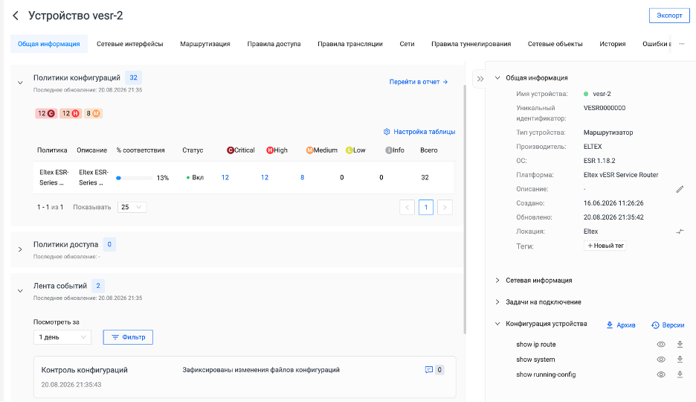Click the High count 12 in policy row
Image resolution: width=696 pixels, height=402 pixels.
265,177
